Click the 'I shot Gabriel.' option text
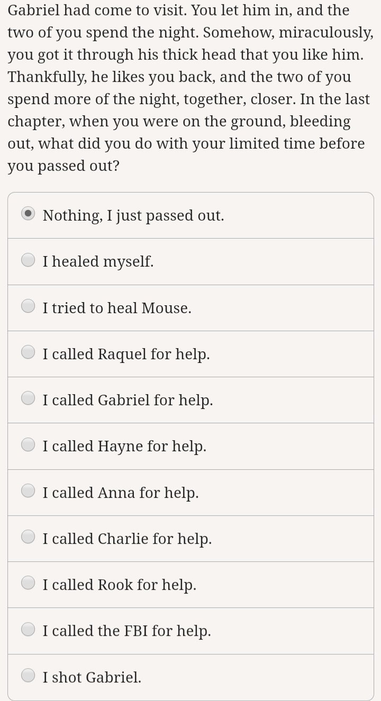 tap(92, 677)
